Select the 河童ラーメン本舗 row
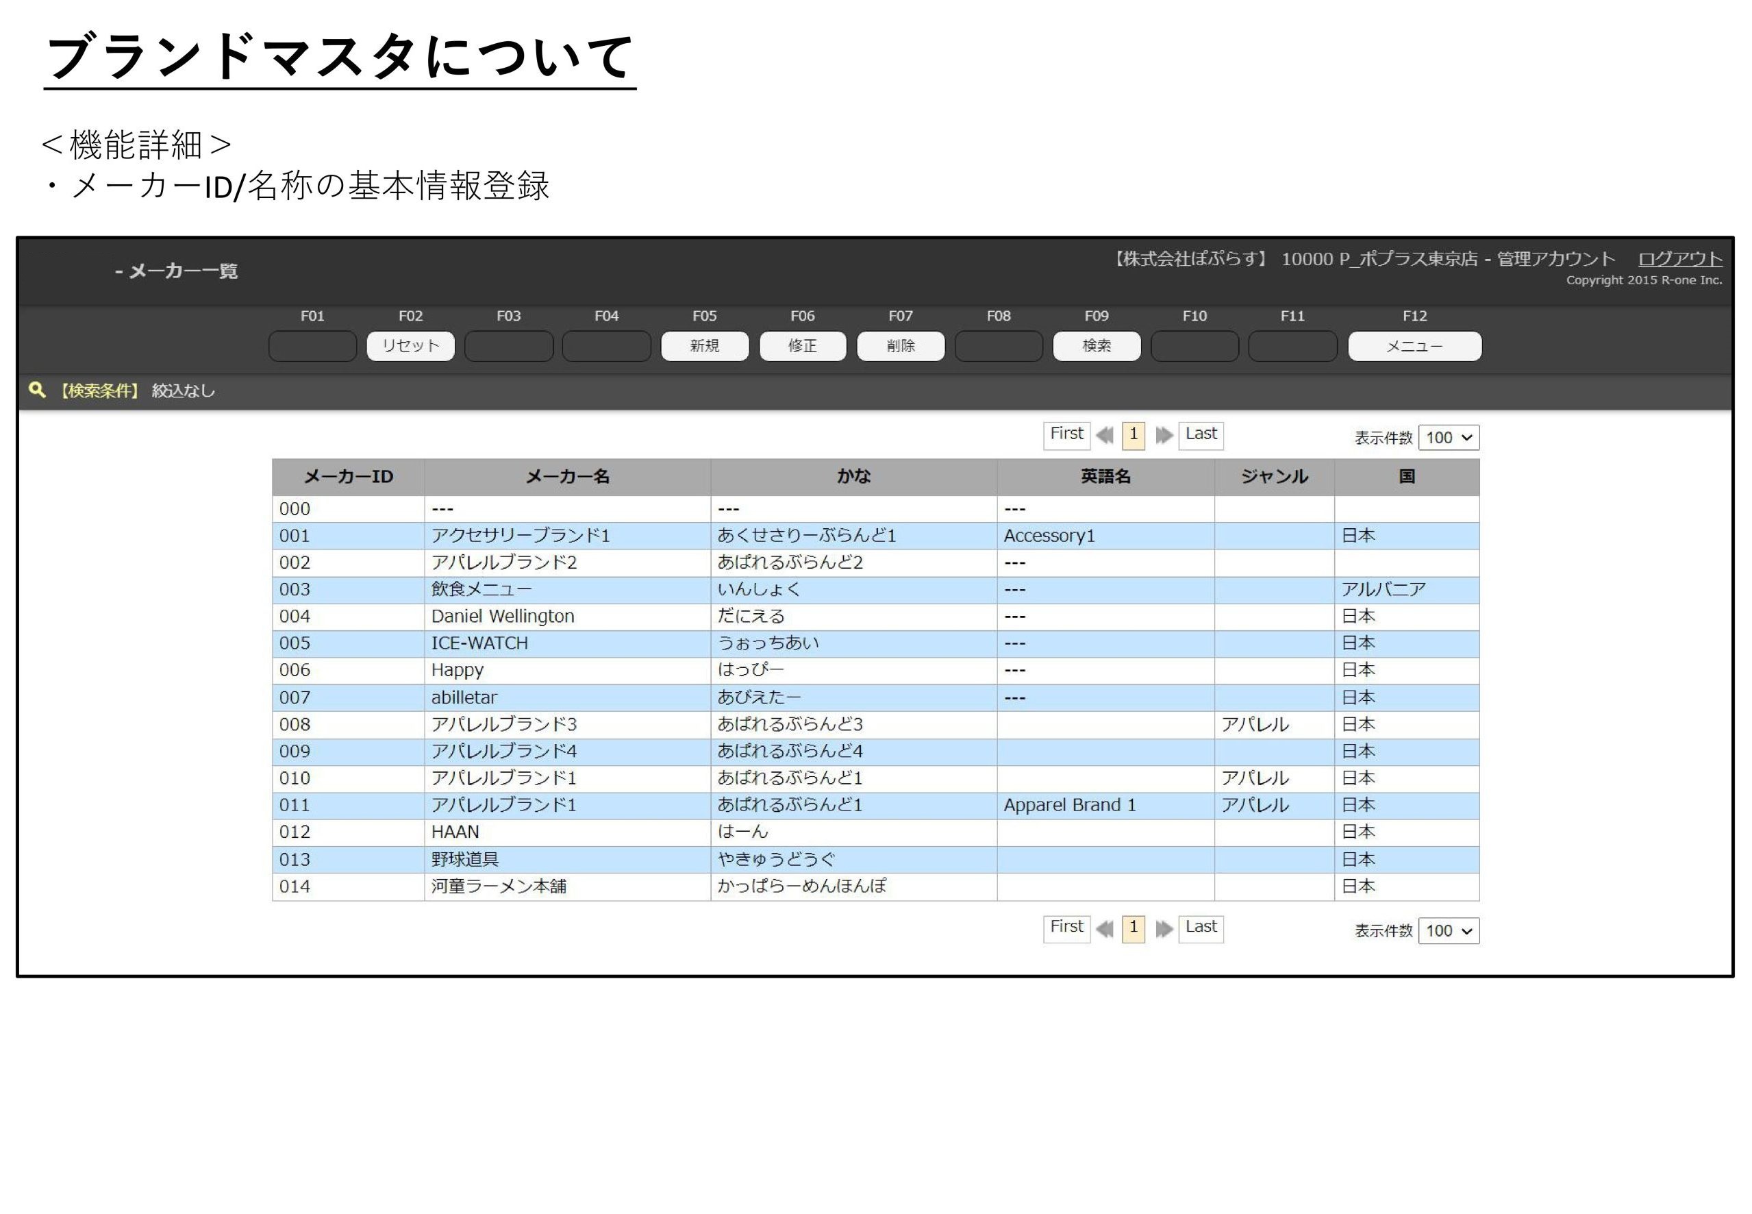Image resolution: width=1752 pixels, height=1214 pixels. coord(498,886)
